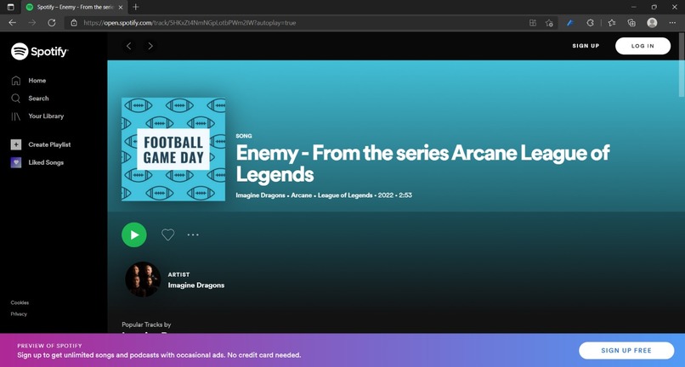
Task: Click the Cookies link
Action: (20, 302)
